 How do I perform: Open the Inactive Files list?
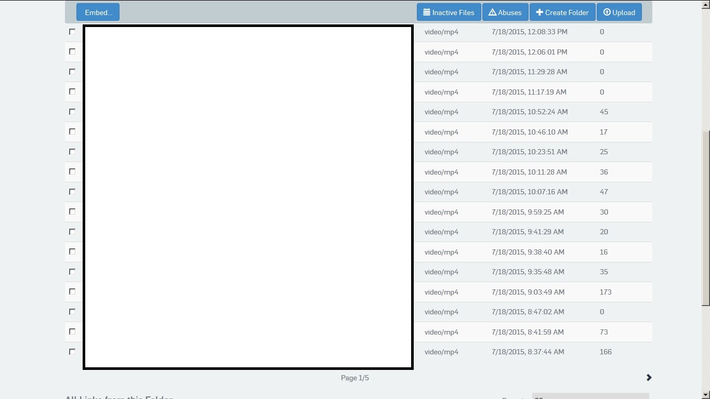(x=449, y=12)
